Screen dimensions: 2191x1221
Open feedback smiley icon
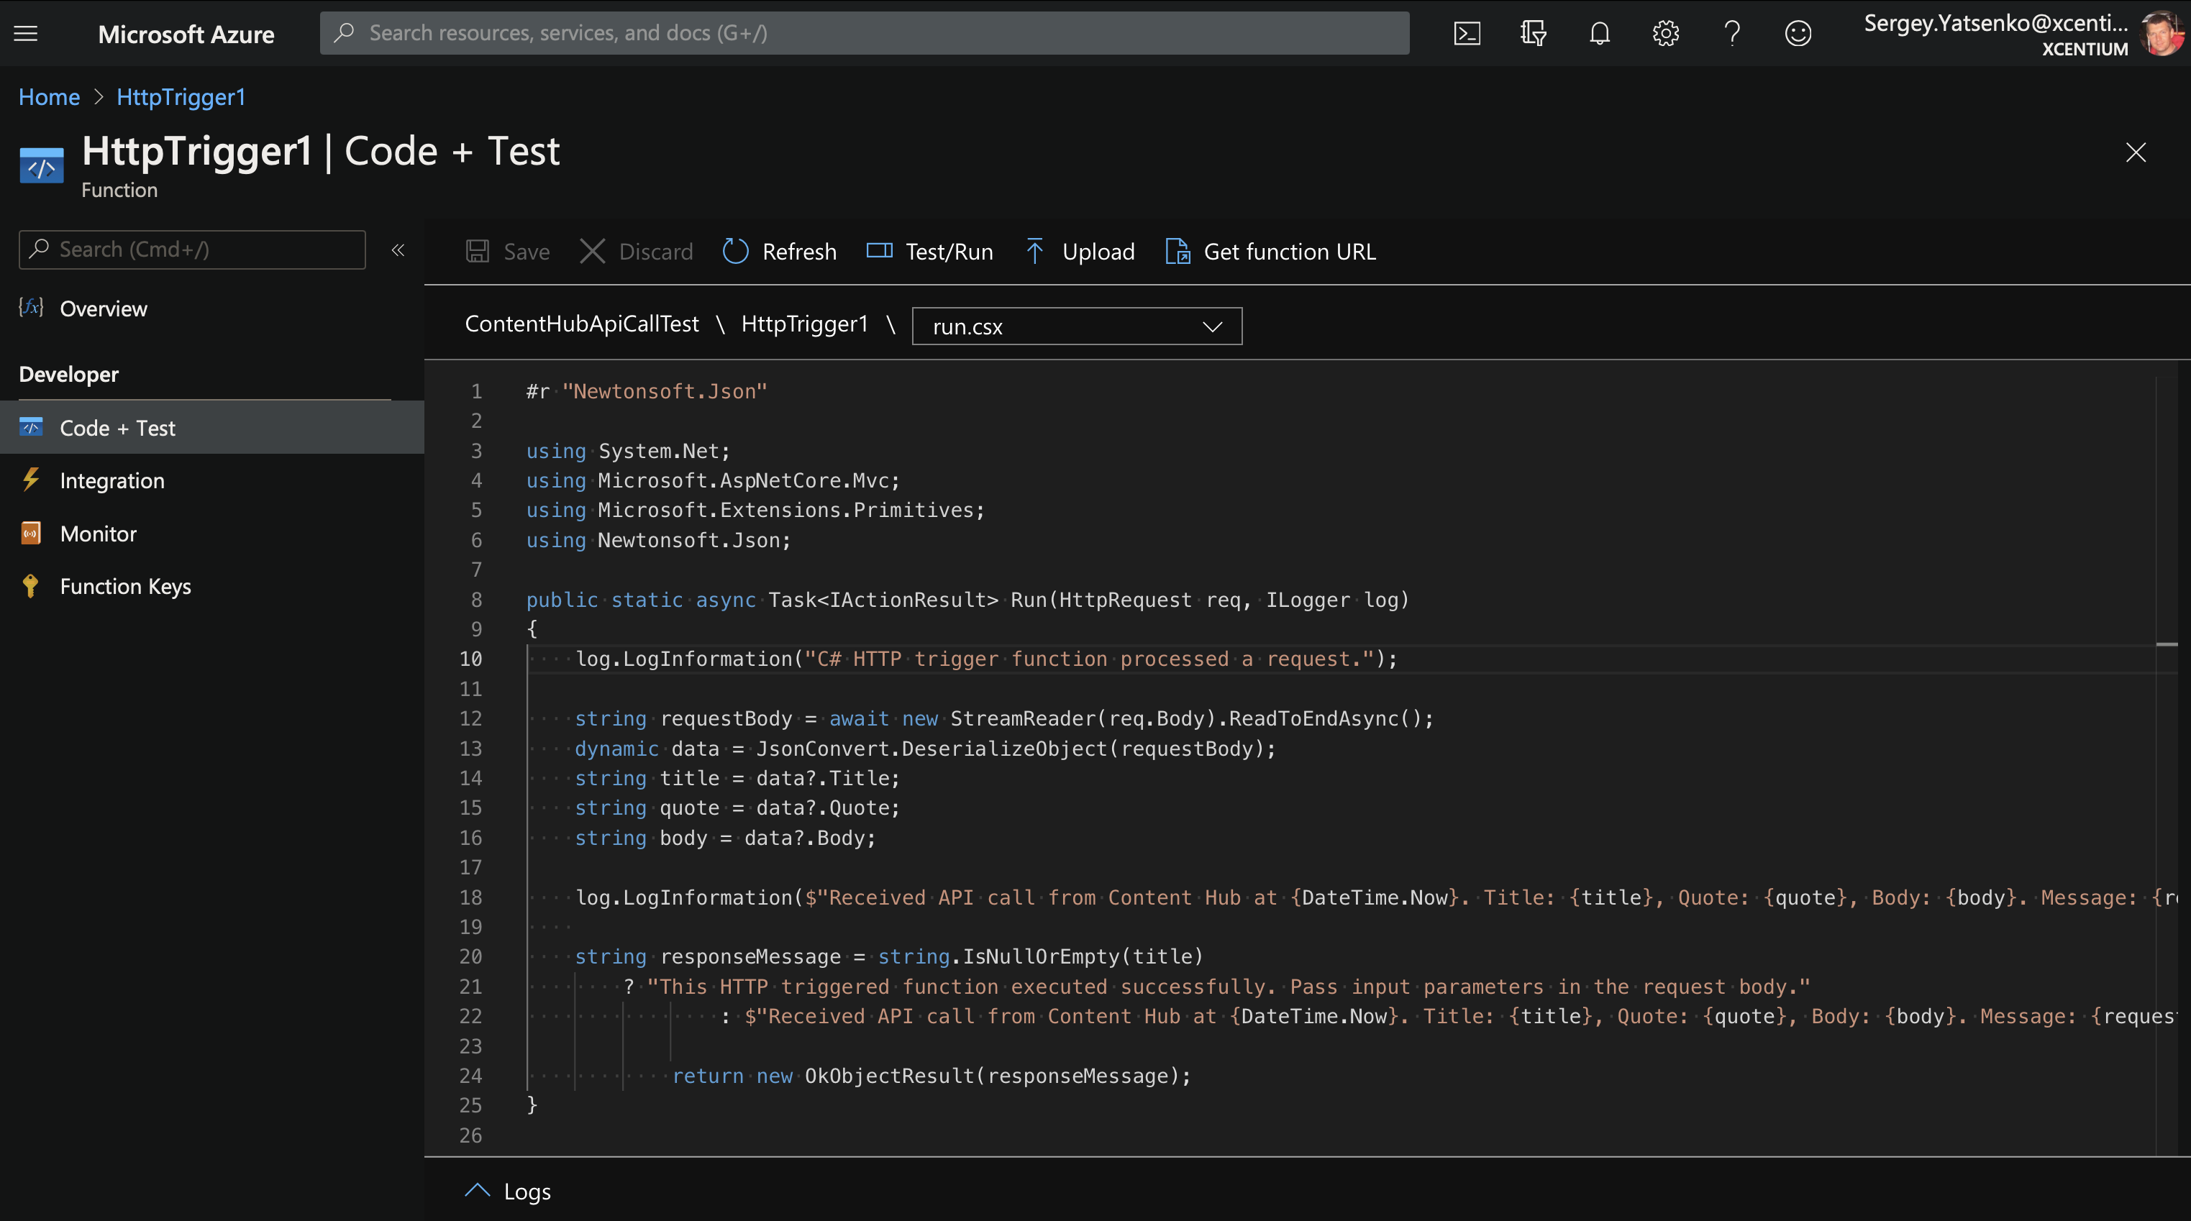coord(1798,33)
